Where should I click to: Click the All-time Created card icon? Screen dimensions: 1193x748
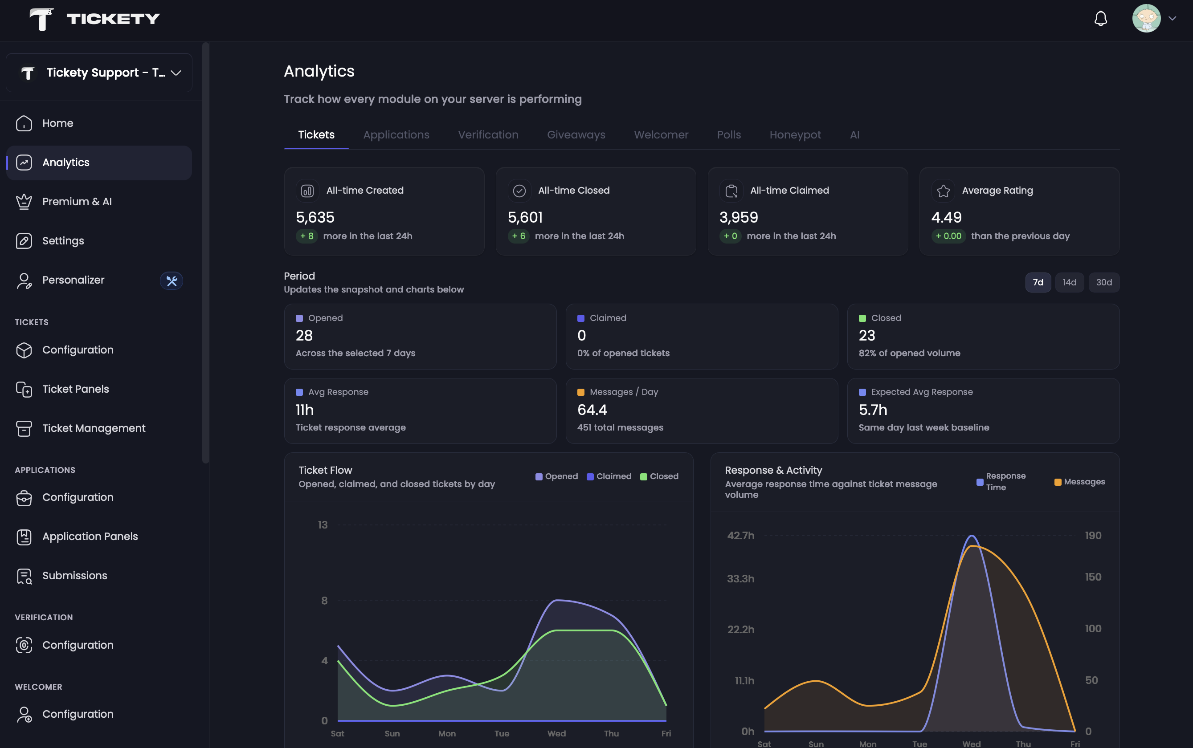click(x=307, y=191)
